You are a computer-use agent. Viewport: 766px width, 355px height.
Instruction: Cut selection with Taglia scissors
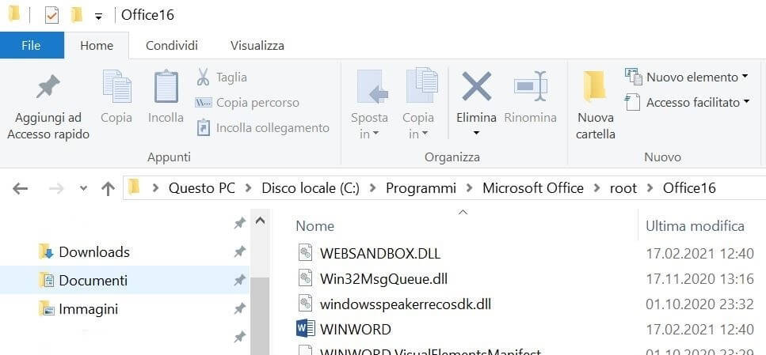click(222, 77)
